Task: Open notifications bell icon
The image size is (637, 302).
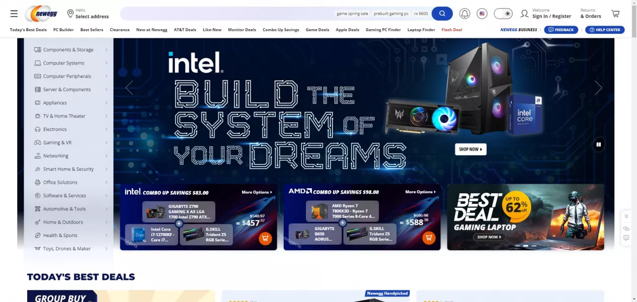Action: tap(465, 14)
